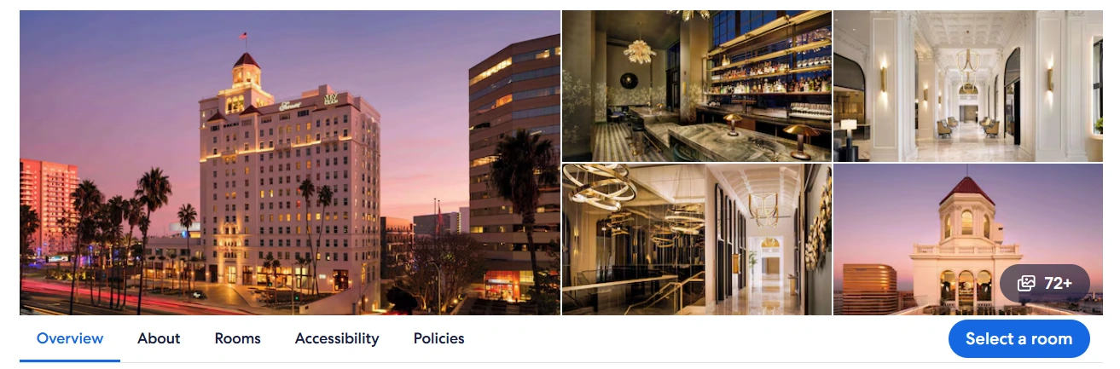1120x369 pixels.
Task: Switch to the Overview tab
Action: [70, 338]
